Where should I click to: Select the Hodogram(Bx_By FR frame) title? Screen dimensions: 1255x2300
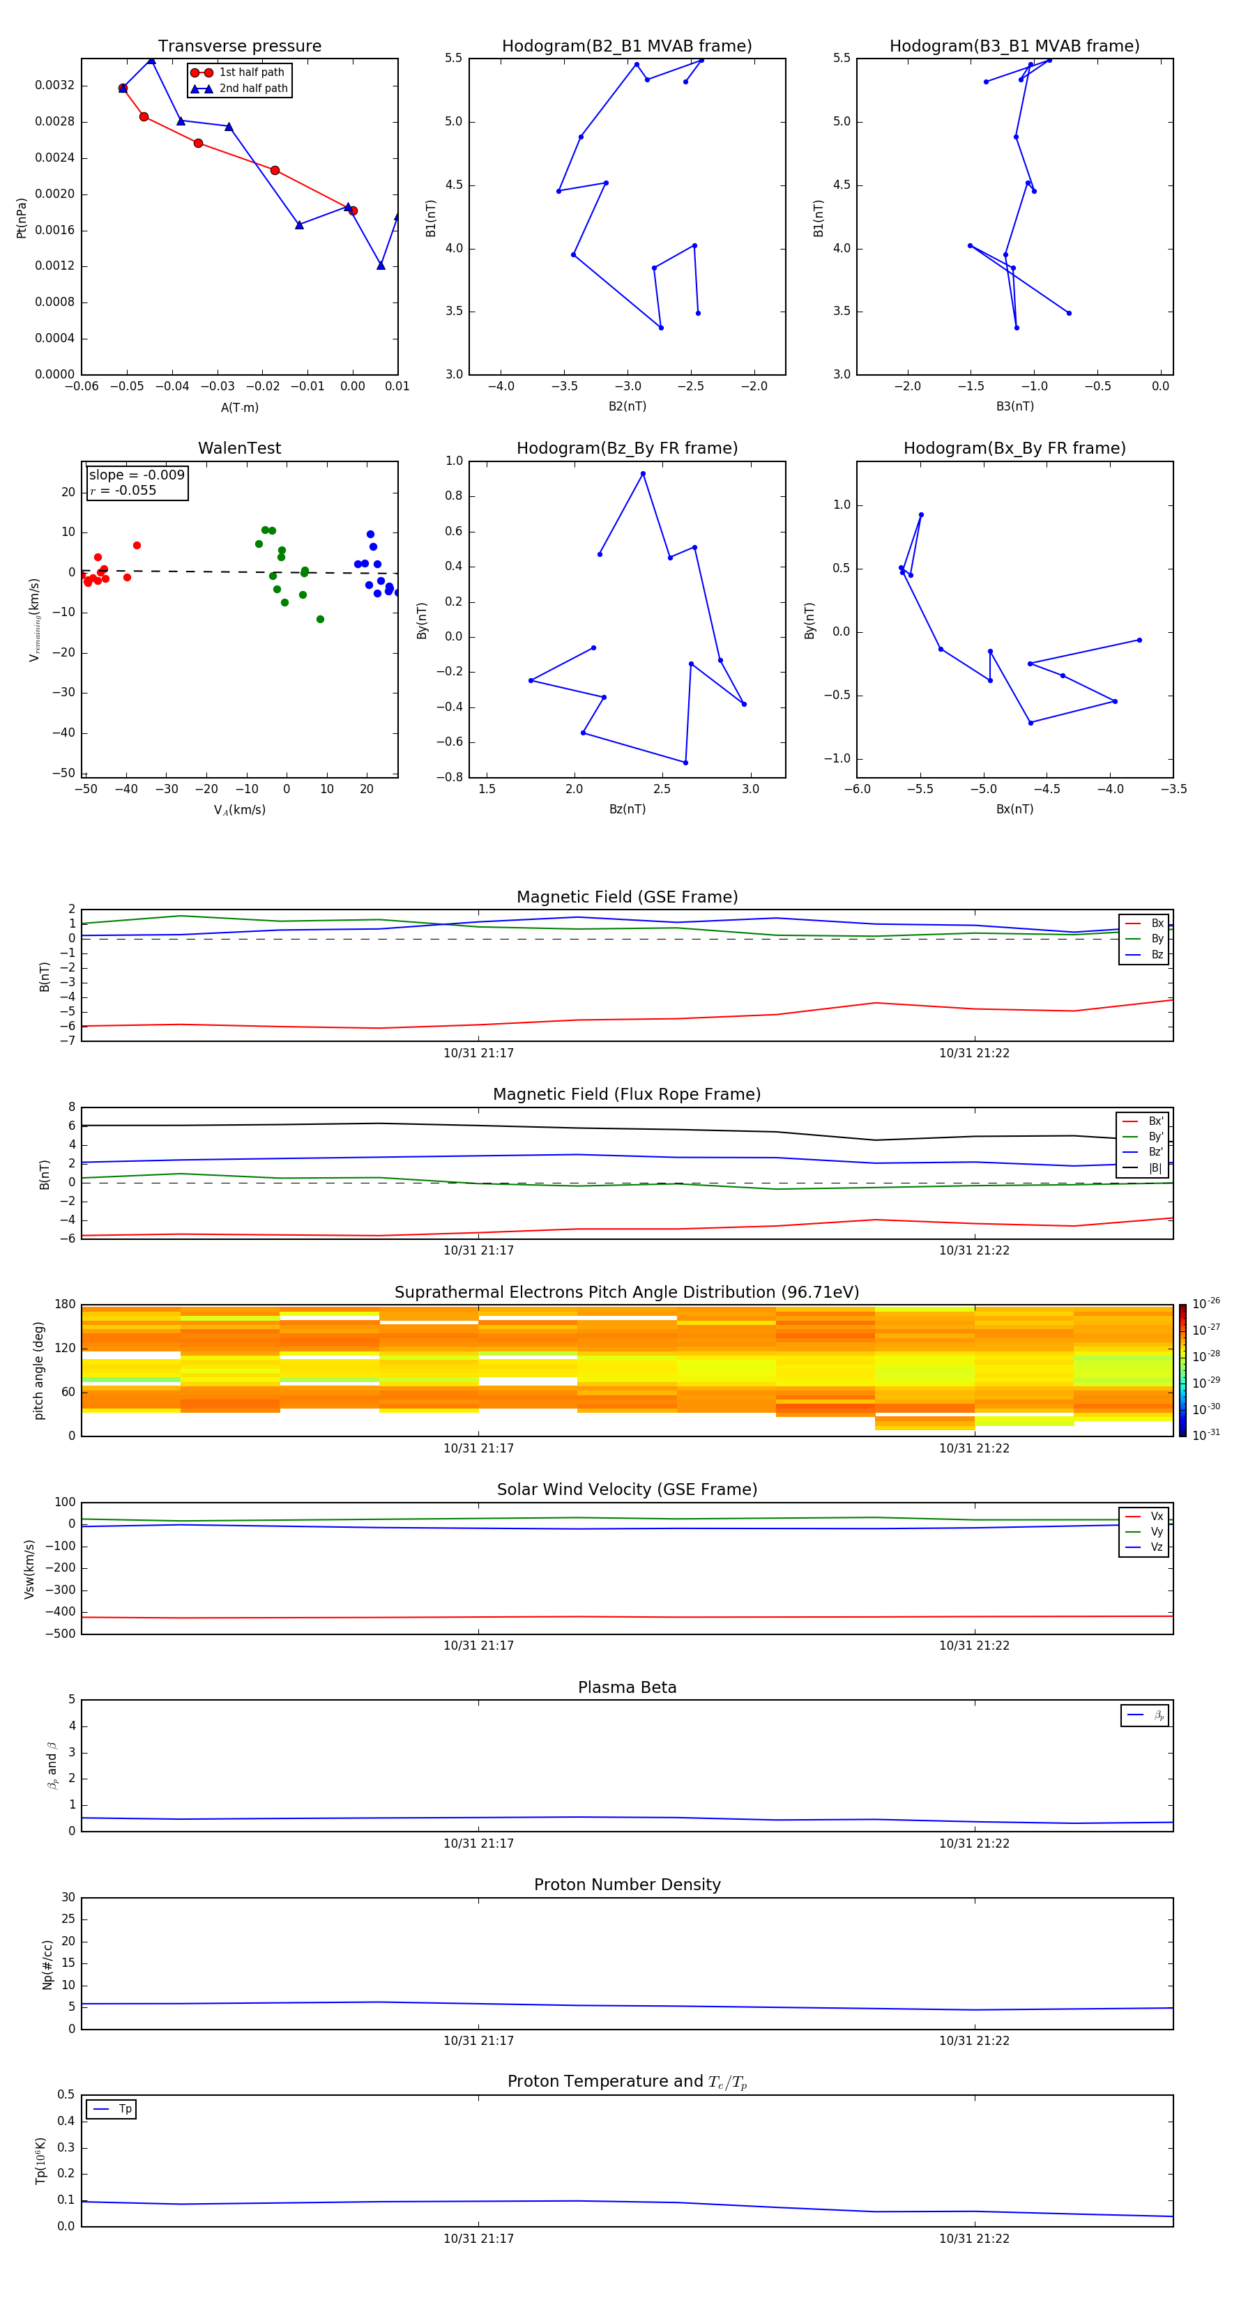[x=1014, y=448]
